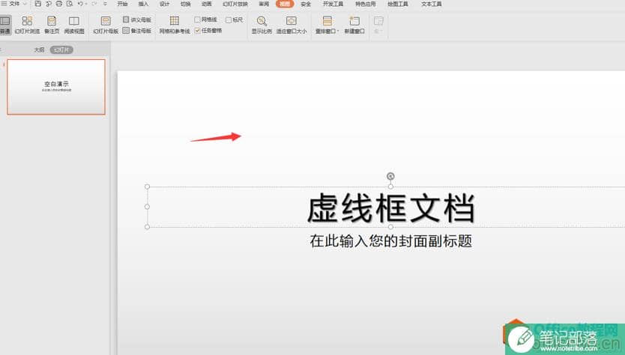Switch to the 动画 tab
This screenshot has width=625, height=355.
tap(207, 4)
